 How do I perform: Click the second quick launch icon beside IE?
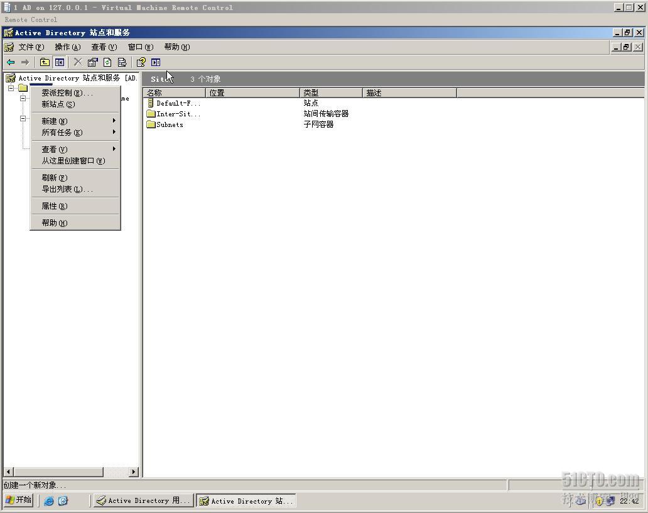(x=63, y=501)
